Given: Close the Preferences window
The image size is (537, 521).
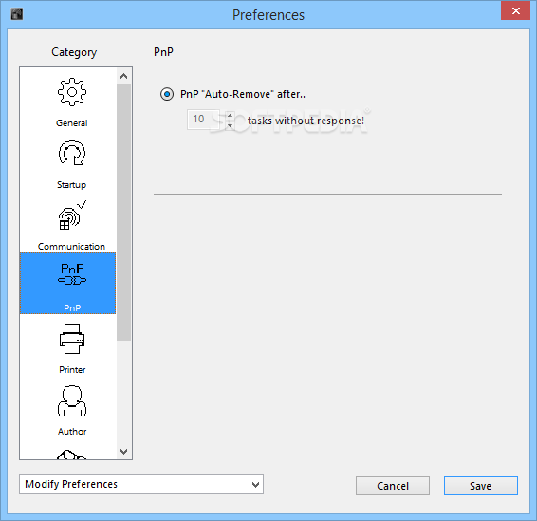Looking at the screenshot, I should [x=516, y=11].
